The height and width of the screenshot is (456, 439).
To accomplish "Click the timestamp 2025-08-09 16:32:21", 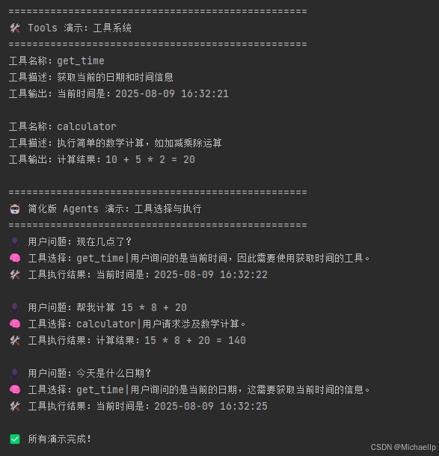I will pos(172,94).
